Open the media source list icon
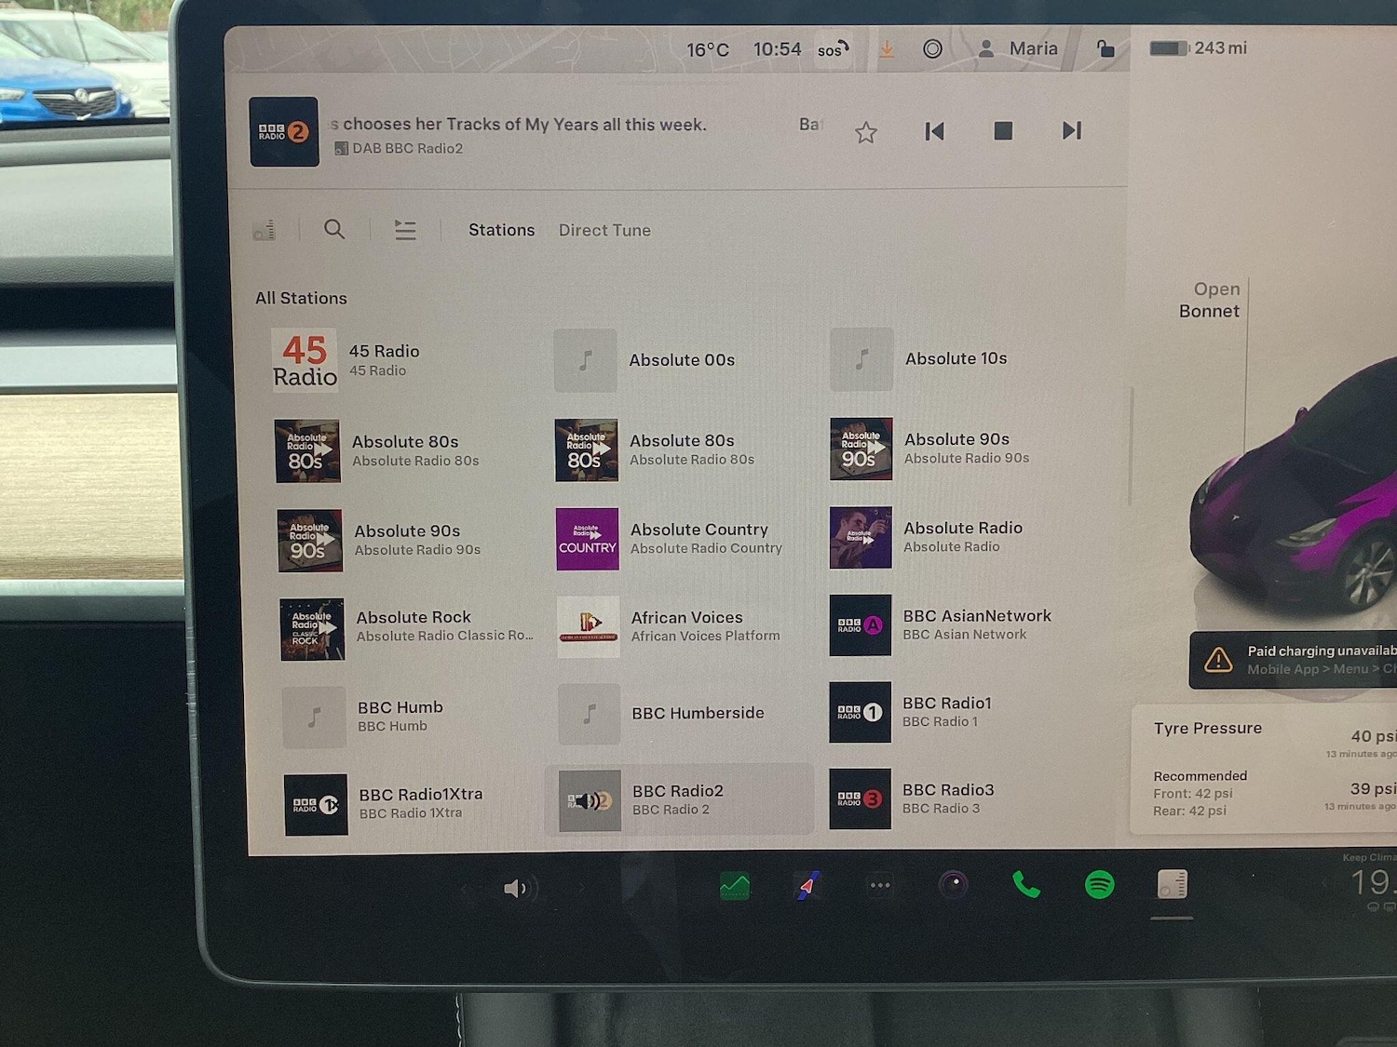The image size is (1397, 1047). 405,230
